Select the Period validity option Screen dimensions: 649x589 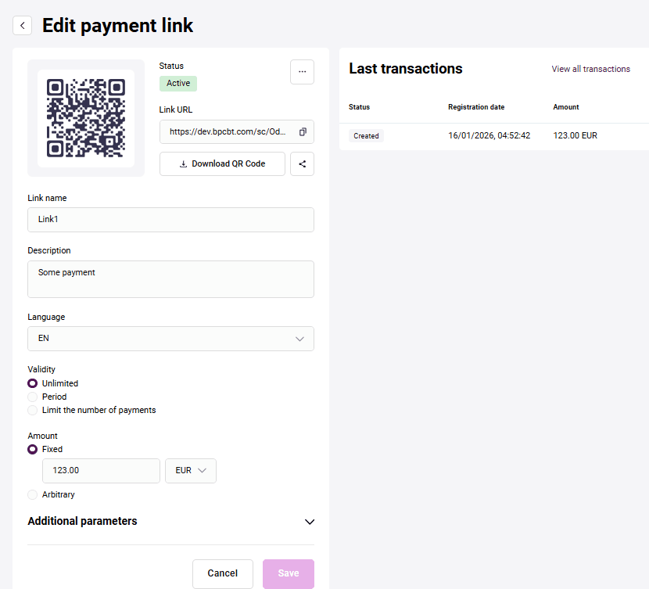coord(33,397)
